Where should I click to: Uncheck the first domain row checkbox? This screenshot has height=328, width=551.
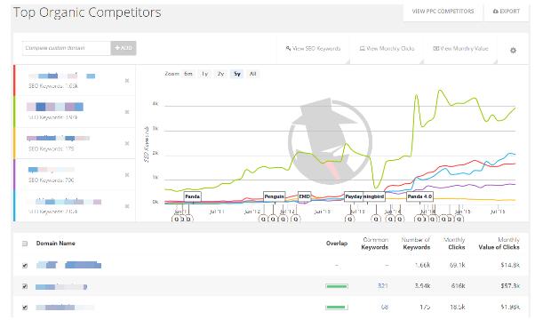25,266
